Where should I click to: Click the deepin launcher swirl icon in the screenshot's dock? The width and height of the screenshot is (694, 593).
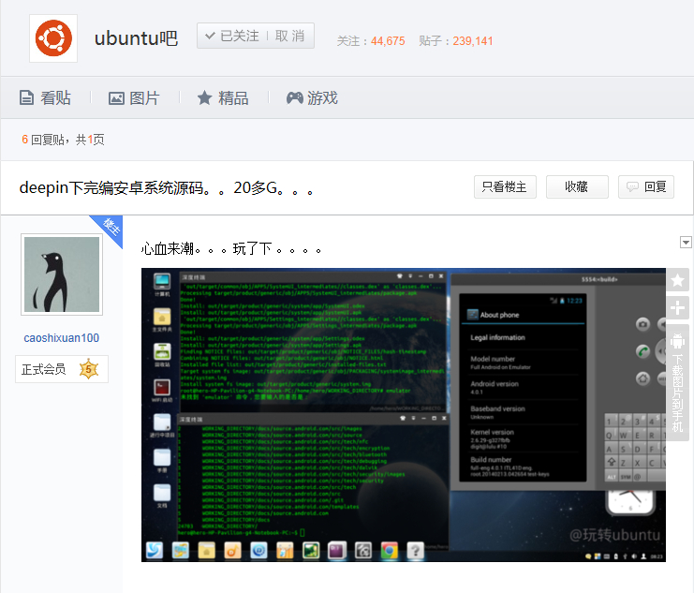click(x=155, y=551)
